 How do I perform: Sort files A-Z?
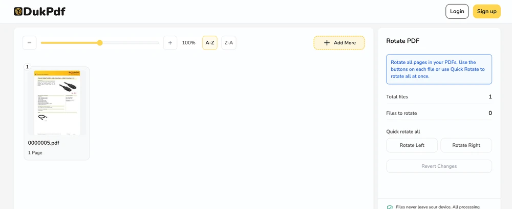coord(210,43)
